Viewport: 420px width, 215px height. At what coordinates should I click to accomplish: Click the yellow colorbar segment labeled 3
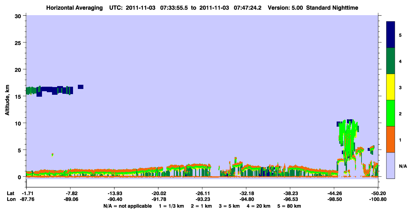point(391,87)
